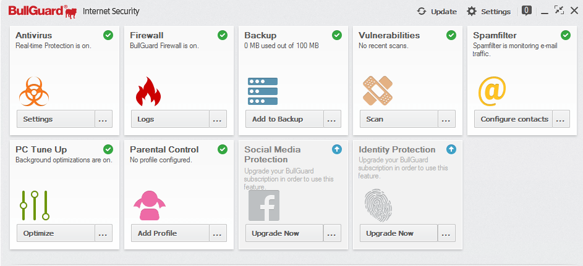
Task: Click 'No profile configured.' text
Action: 161,160
